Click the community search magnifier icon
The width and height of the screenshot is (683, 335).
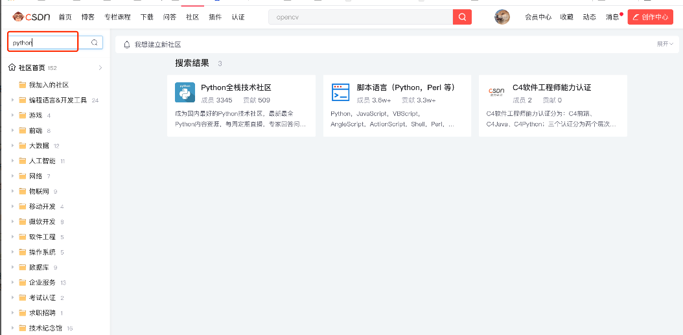(94, 42)
